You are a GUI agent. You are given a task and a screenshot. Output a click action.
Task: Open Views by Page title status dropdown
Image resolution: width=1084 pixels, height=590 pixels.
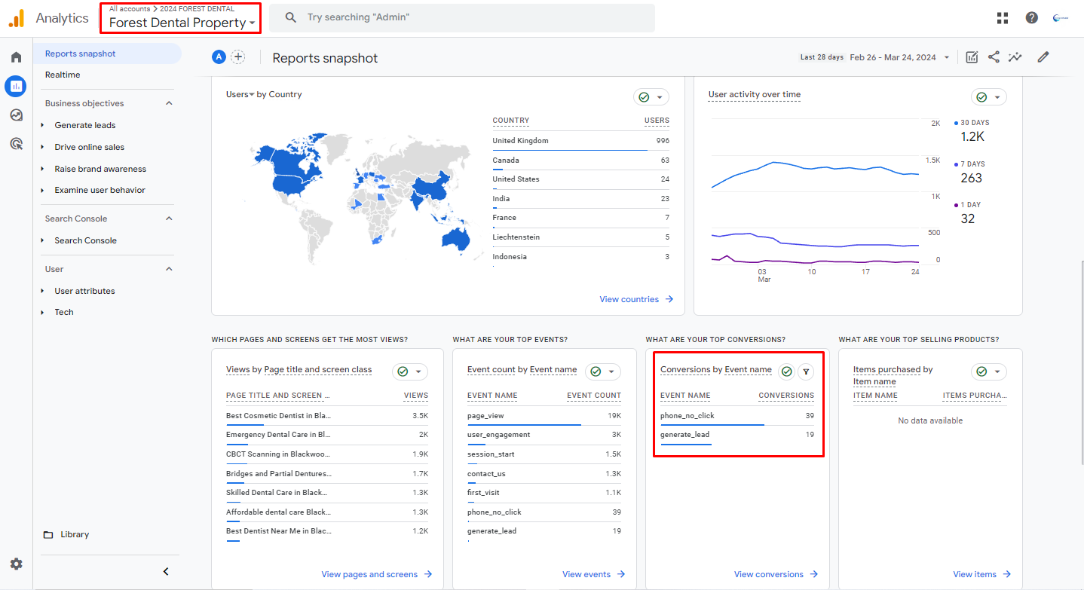point(410,371)
